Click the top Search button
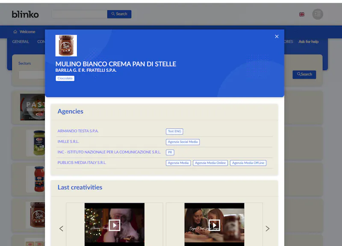Viewport: 342px width, 246px height. click(x=119, y=14)
